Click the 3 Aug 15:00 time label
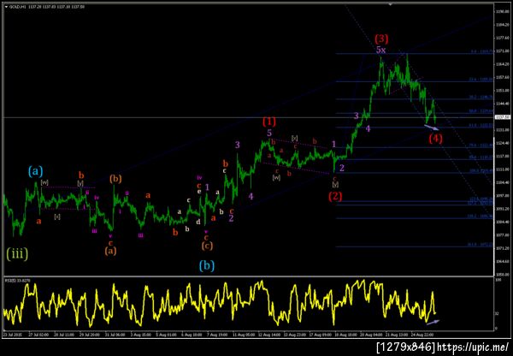Image resolution: width=513 pixels, height=356 pixels. tap(141, 335)
